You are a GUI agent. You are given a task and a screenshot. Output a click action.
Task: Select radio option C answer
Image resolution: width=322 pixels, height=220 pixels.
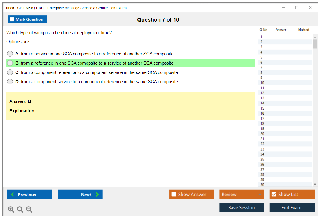click(10, 72)
